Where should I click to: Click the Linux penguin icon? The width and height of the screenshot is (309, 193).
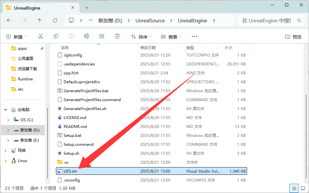(x=14, y=161)
